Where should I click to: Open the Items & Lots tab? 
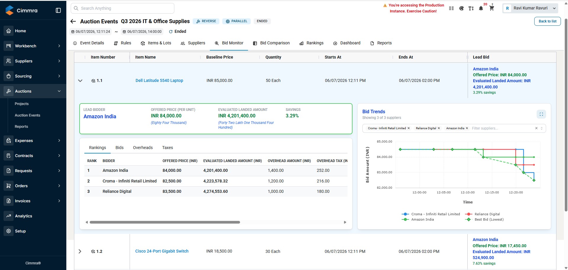click(x=156, y=43)
